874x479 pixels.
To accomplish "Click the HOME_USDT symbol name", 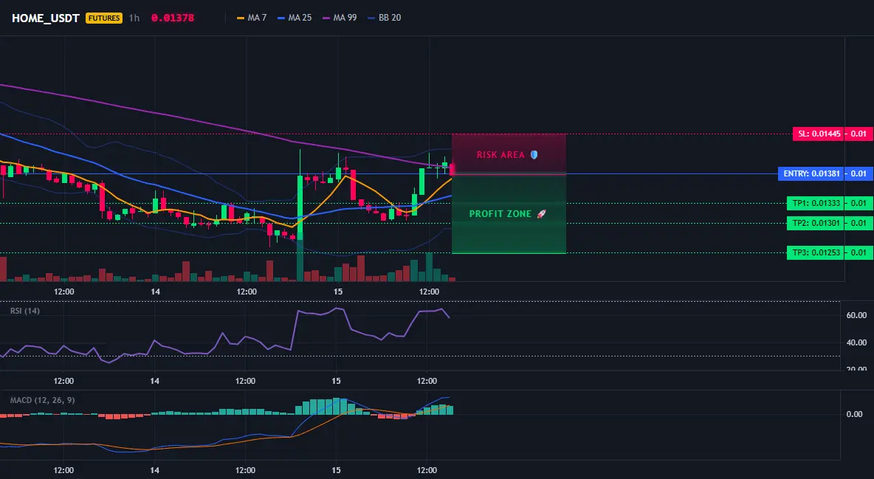I will (x=46, y=18).
